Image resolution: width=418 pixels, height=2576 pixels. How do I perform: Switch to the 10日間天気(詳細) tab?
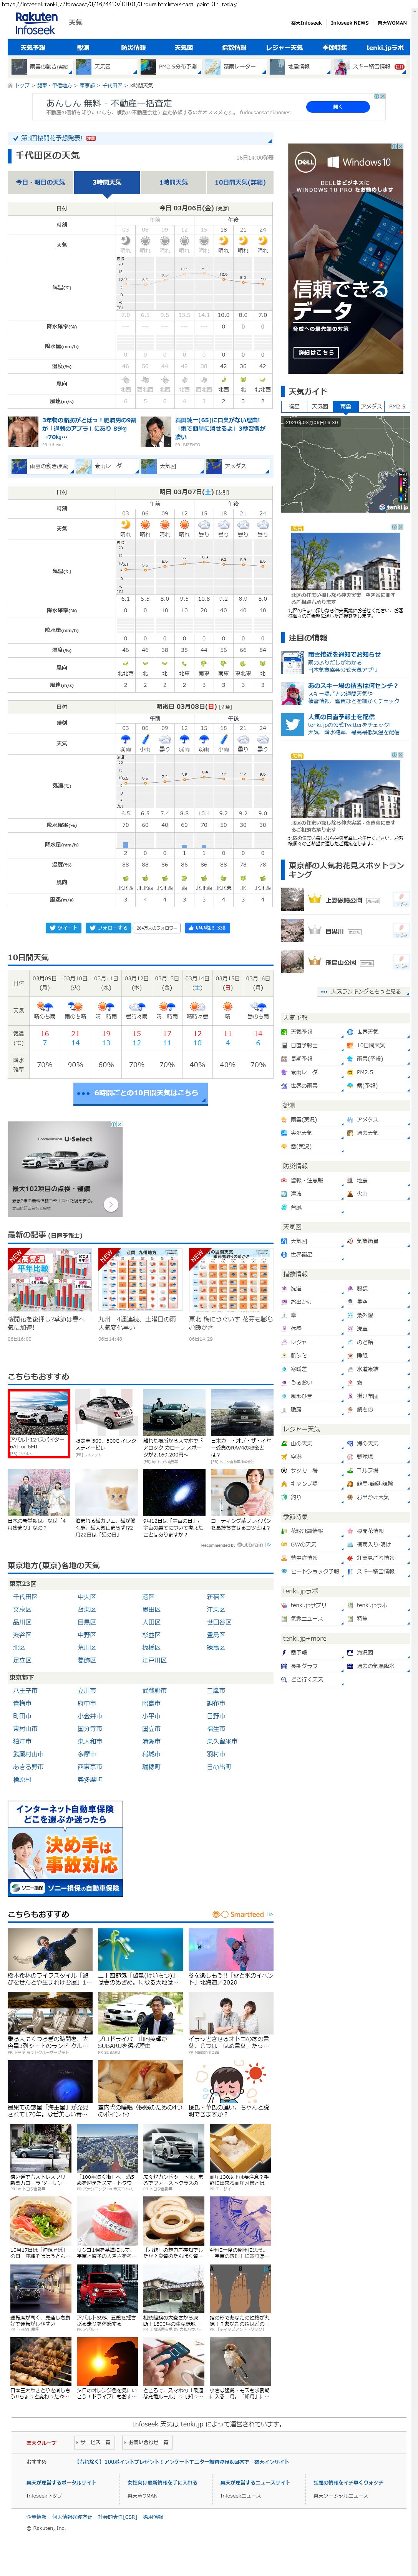[240, 182]
